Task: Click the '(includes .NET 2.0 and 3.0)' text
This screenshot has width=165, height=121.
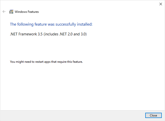Action: [x=65, y=34]
